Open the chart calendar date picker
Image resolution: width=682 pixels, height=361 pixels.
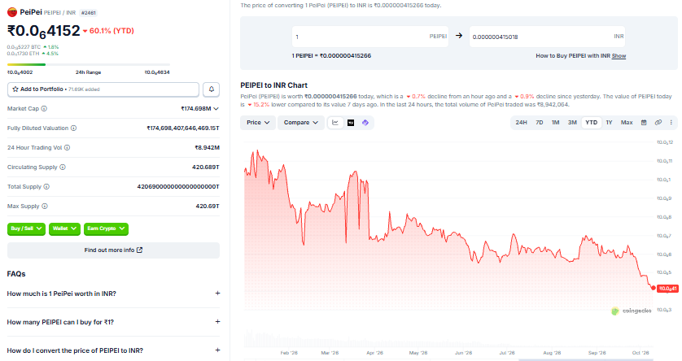(x=644, y=123)
